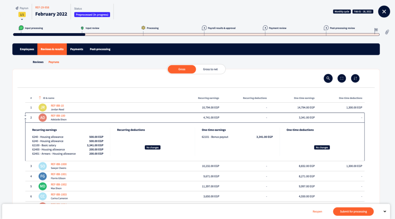Click the payrun progress bar

tap(193, 34)
